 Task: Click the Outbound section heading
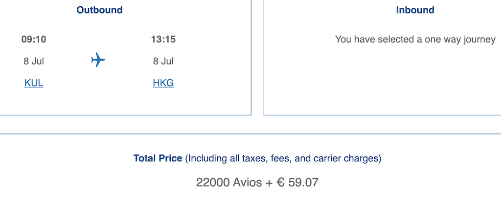[x=99, y=10]
